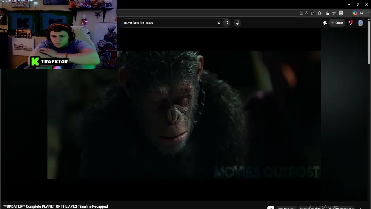Open browser Settings and more menu
Image resolution: width=371 pixels, height=209 pixels.
click(x=348, y=13)
